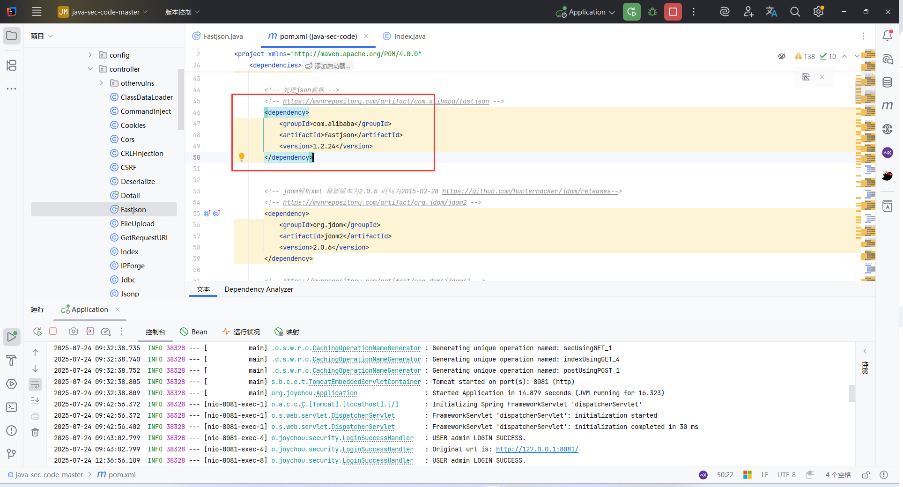Click the 4 个空格 indent widget
Image resolution: width=903 pixels, height=487 pixels.
838,475
